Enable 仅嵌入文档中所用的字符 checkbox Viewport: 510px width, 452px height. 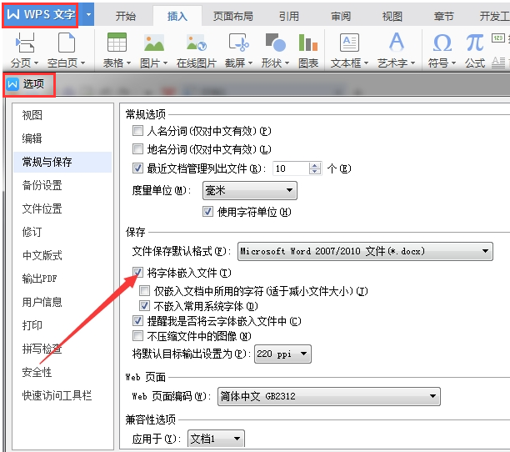pyautogui.click(x=144, y=290)
